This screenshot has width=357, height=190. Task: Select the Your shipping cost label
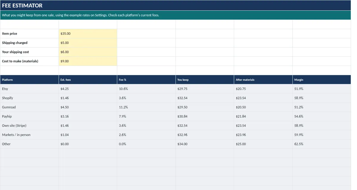pyautogui.click(x=29, y=52)
